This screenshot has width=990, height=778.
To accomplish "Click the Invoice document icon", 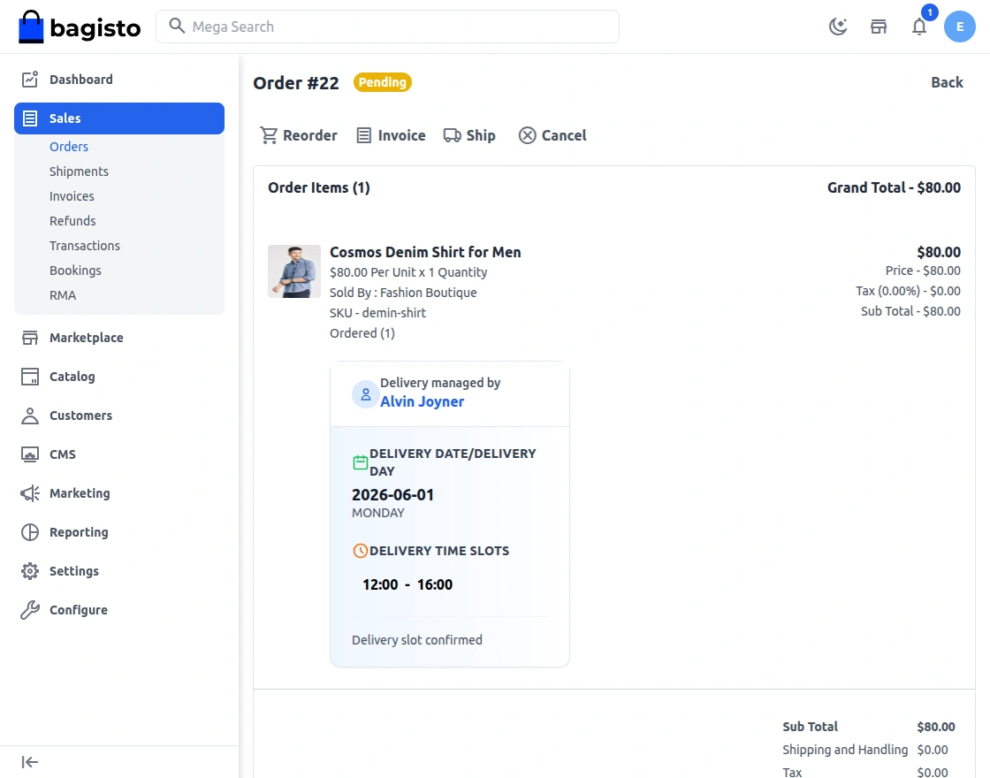I will click(363, 135).
